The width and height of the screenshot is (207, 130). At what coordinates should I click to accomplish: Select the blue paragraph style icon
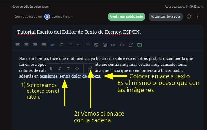tap(53, 45)
